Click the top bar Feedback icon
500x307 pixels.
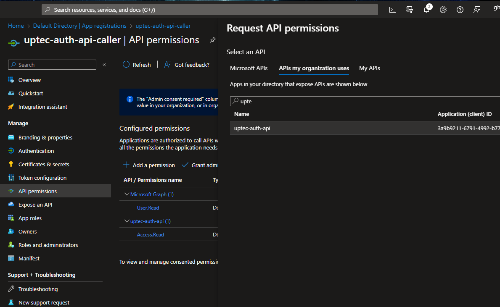[x=477, y=10]
